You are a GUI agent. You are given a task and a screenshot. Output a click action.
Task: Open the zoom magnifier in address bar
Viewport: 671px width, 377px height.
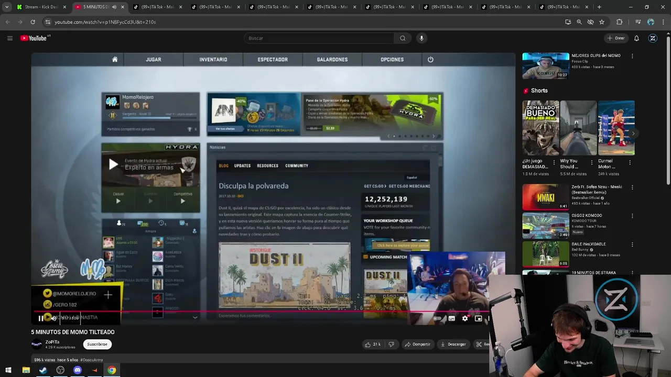click(x=579, y=22)
